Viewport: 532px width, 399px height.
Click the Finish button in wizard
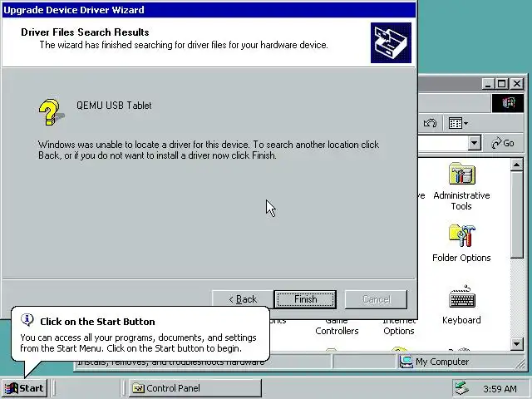pyautogui.click(x=305, y=299)
